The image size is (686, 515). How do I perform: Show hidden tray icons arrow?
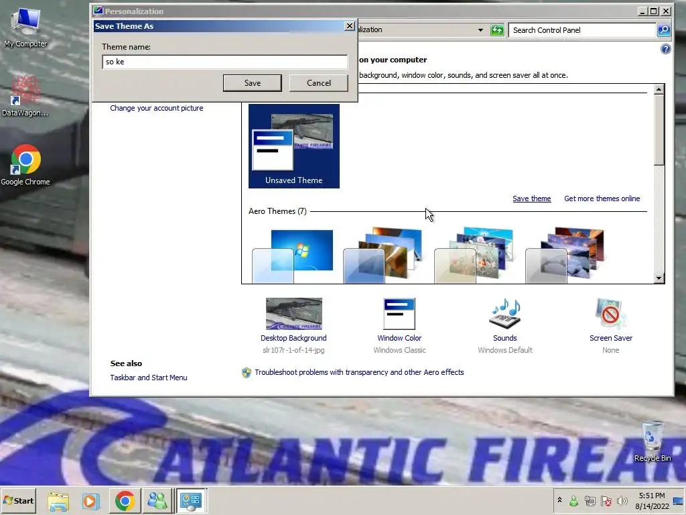click(x=559, y=500)
